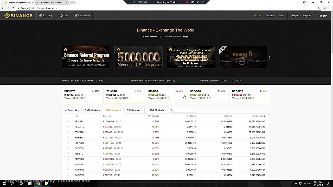Sort table by 24h High column
Screen dimensions: 333x187
pos(191,116)
